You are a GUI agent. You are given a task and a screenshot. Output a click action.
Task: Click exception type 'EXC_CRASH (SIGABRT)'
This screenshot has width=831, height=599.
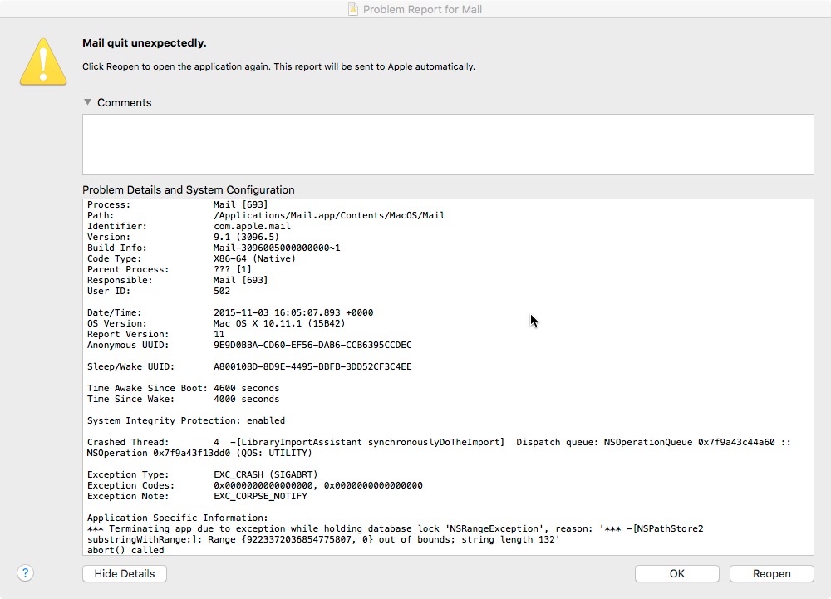tap(266, 474)
